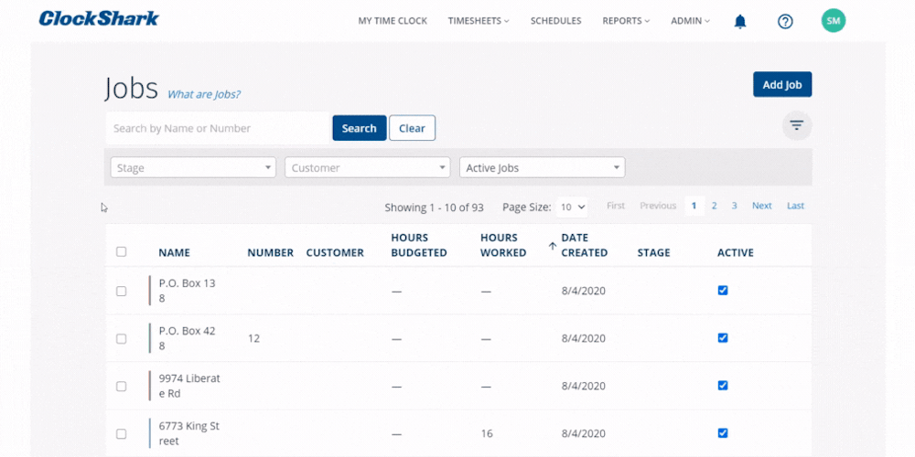Click job number 12 cell

(x=253, y=339)
